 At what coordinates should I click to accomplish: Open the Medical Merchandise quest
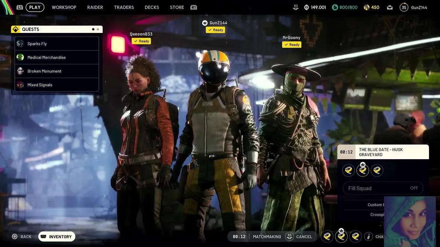pos(57,57)
